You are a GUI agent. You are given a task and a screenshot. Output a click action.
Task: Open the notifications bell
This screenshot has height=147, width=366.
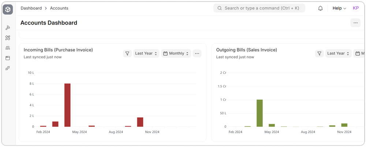pos(321,8)
